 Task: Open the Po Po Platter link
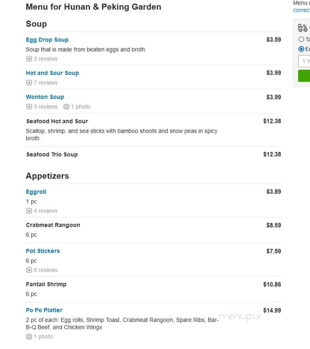coord(44,310)
